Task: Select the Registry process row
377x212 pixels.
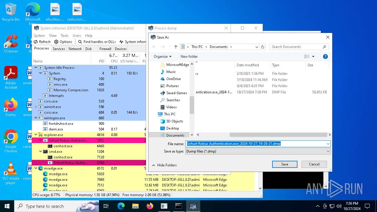Action: 89,79
